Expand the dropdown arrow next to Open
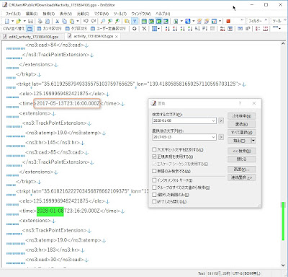Screen dimensions: 288x277 click(24, 22)
